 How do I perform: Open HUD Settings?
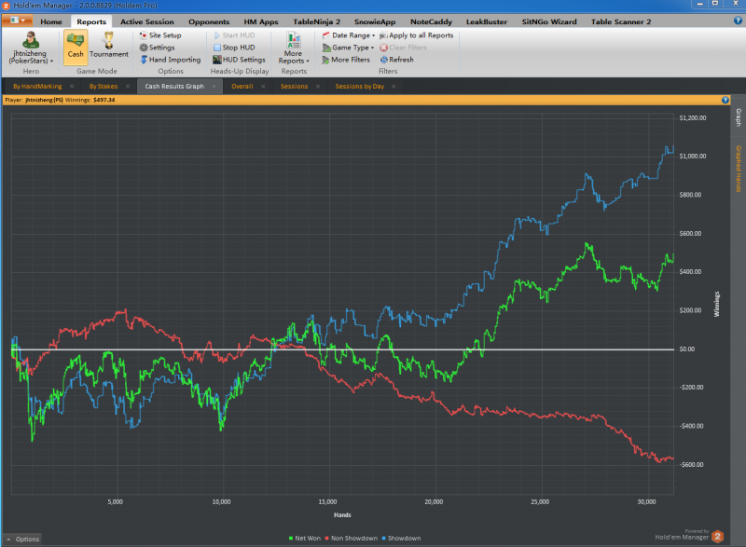coord(239,60)
